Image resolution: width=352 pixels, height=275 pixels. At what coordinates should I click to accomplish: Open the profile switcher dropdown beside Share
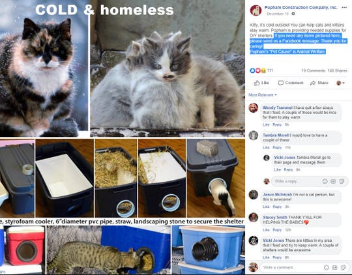click(x=340, y=83)
